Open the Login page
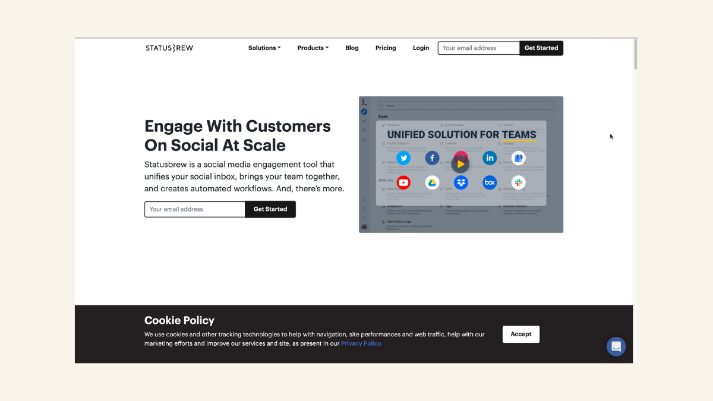 click(421, 48)
